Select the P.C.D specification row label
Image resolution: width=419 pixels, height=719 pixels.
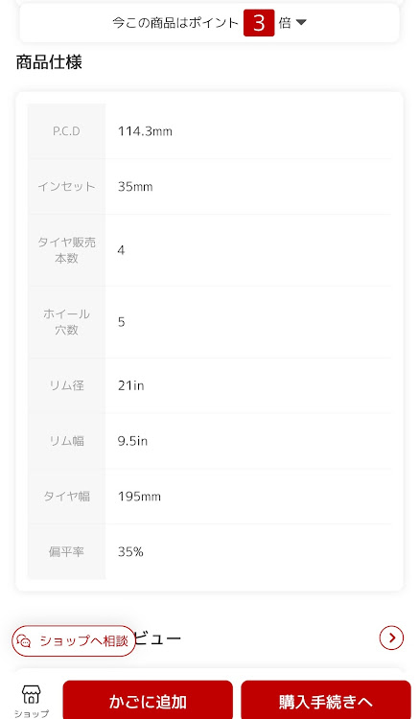point(66,131)
